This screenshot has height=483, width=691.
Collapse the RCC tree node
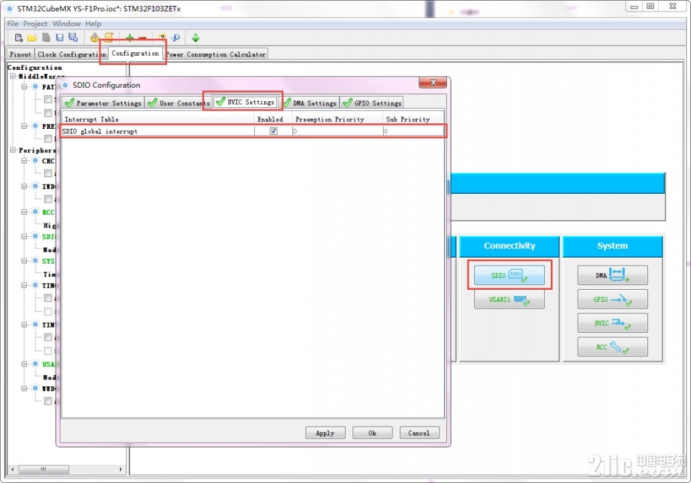click(25, 212)
